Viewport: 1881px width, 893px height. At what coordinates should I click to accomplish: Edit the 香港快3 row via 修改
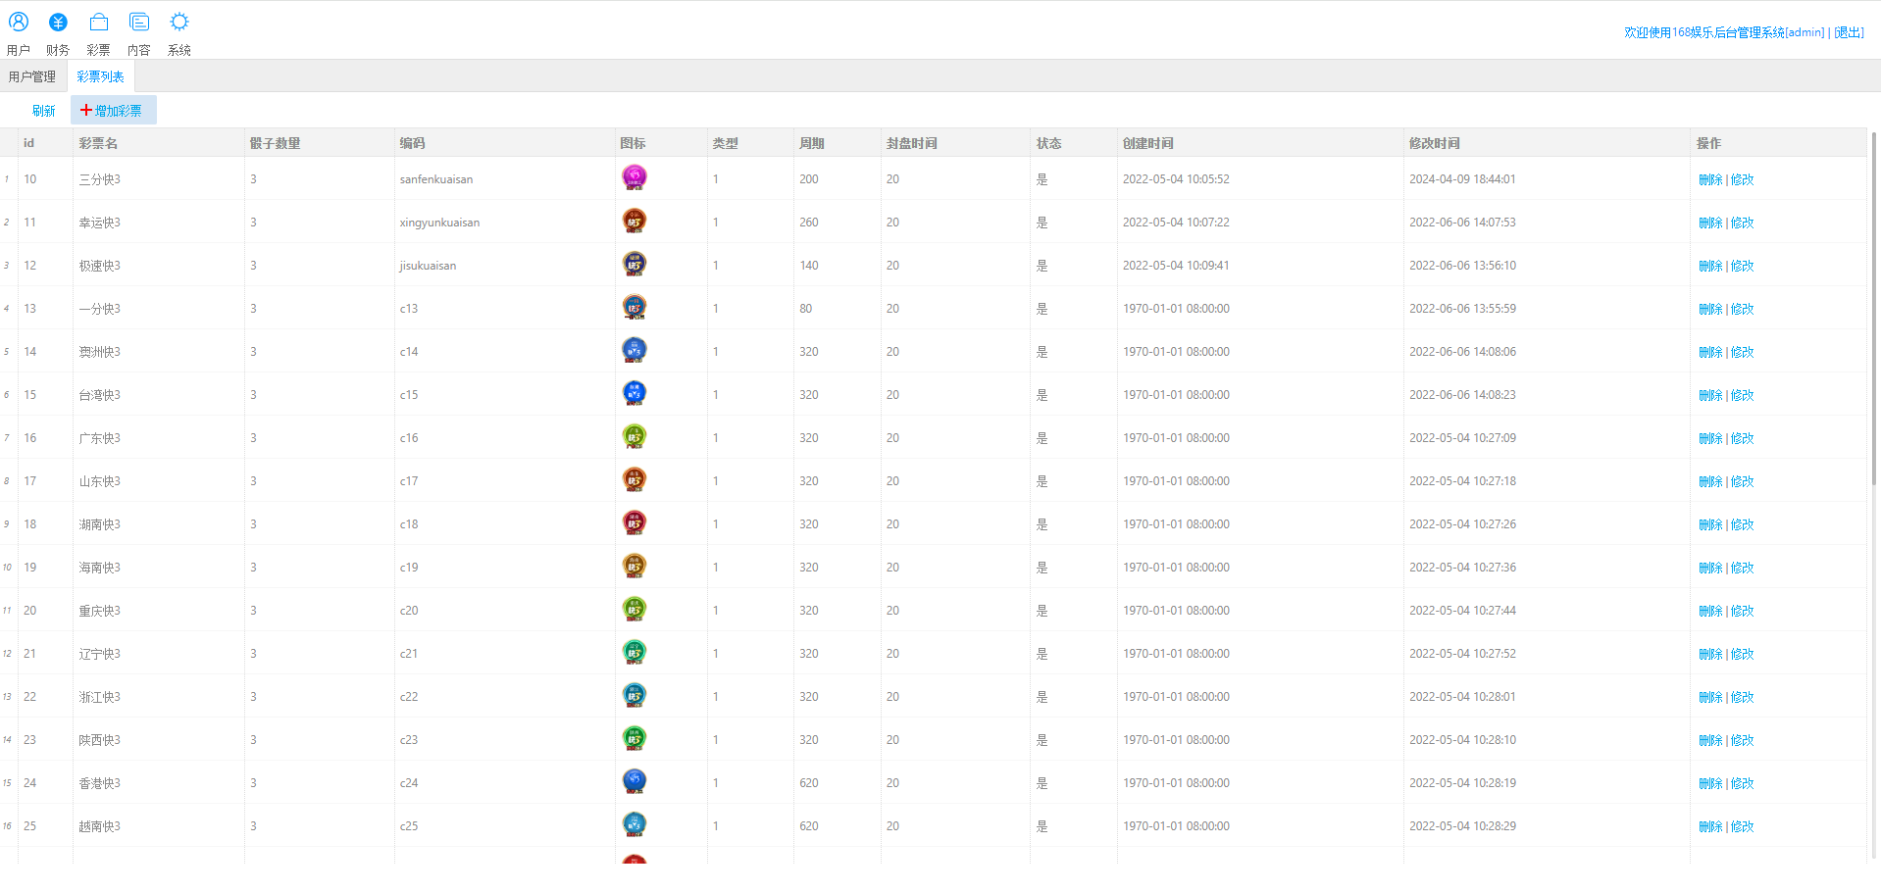coord(1742,783)
